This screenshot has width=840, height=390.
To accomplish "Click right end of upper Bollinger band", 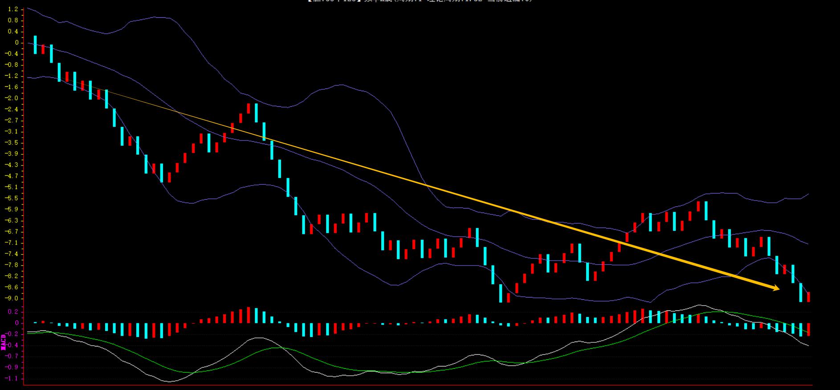I will tap(808, 194).
